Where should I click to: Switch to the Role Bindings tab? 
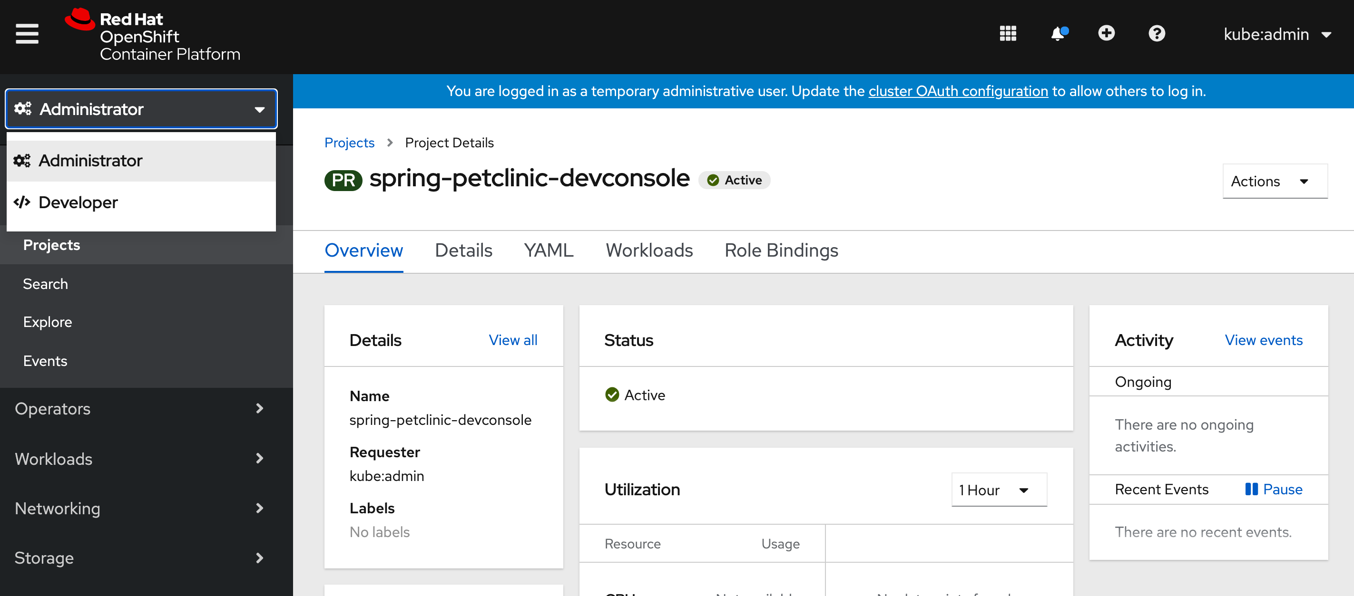coord(781,250)
